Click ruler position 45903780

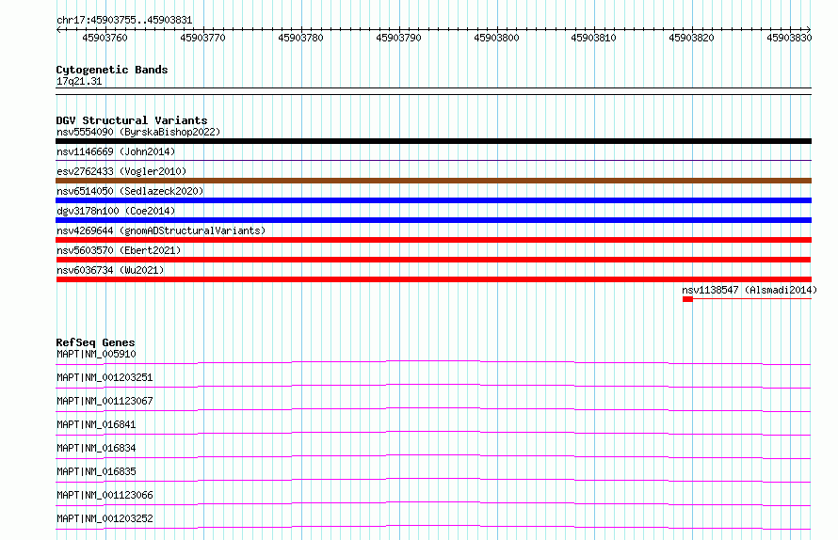(x=301, y=38)
